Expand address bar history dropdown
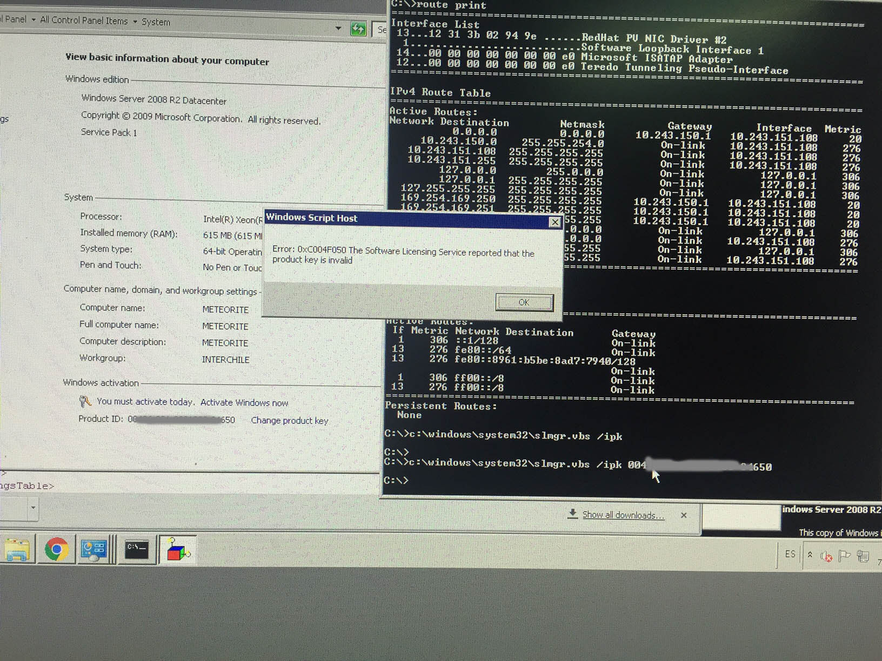Viewport: 882px width, 661px height. [338, 28]
